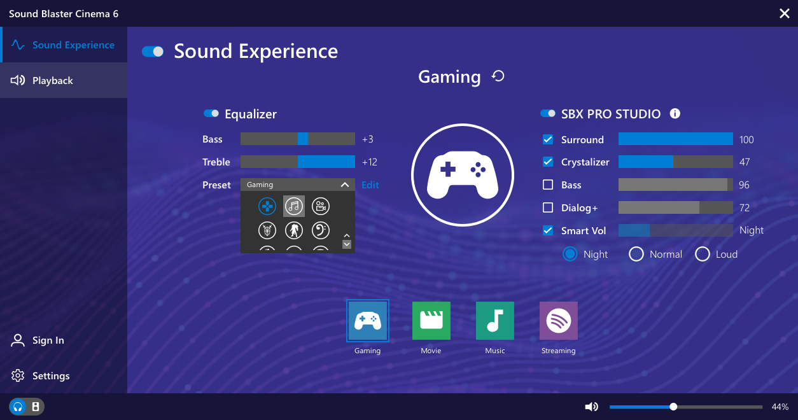Enable the SBX Bass checkbox
Viewport: 798px width, 420px height.
[x=547, y=185]
